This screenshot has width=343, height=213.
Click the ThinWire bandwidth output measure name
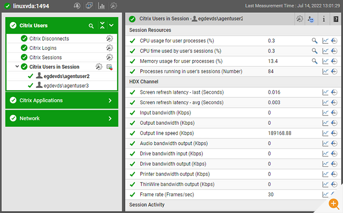coord(177,184)
